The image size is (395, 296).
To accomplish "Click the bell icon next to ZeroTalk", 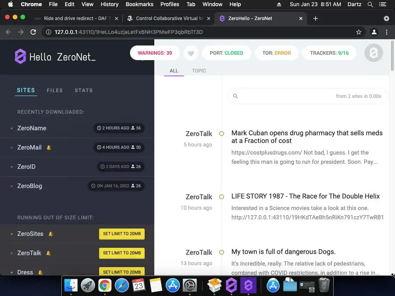I will [x=48, y=253].
